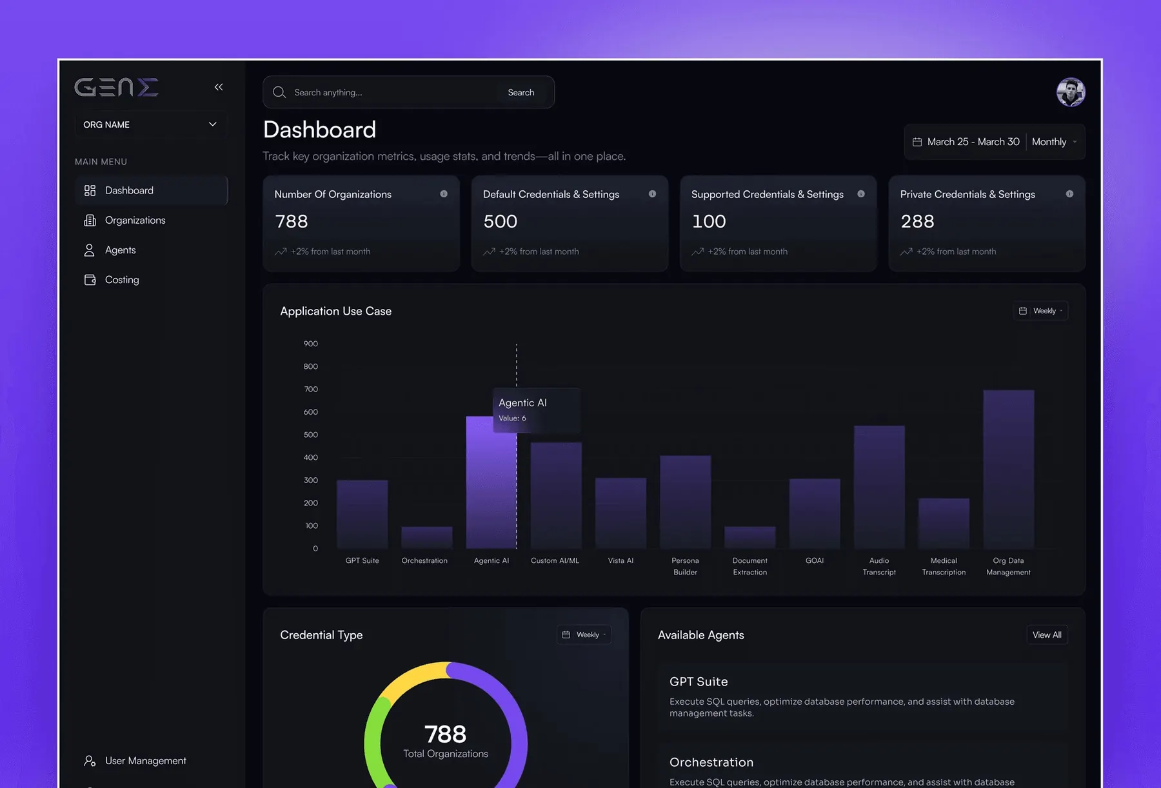Click the 288 value on Private Credentials card

click(917, 221)
